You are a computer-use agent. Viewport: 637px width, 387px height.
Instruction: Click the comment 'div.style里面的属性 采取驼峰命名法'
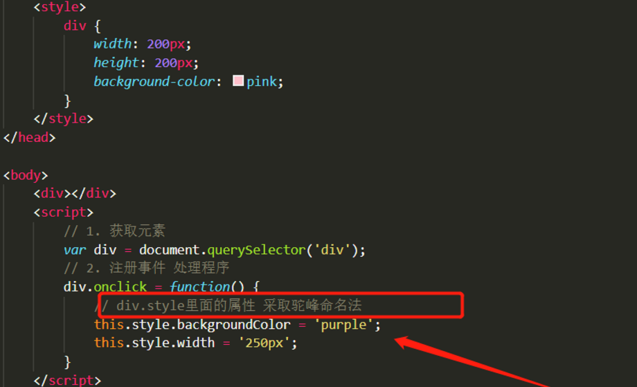[239, 305]
